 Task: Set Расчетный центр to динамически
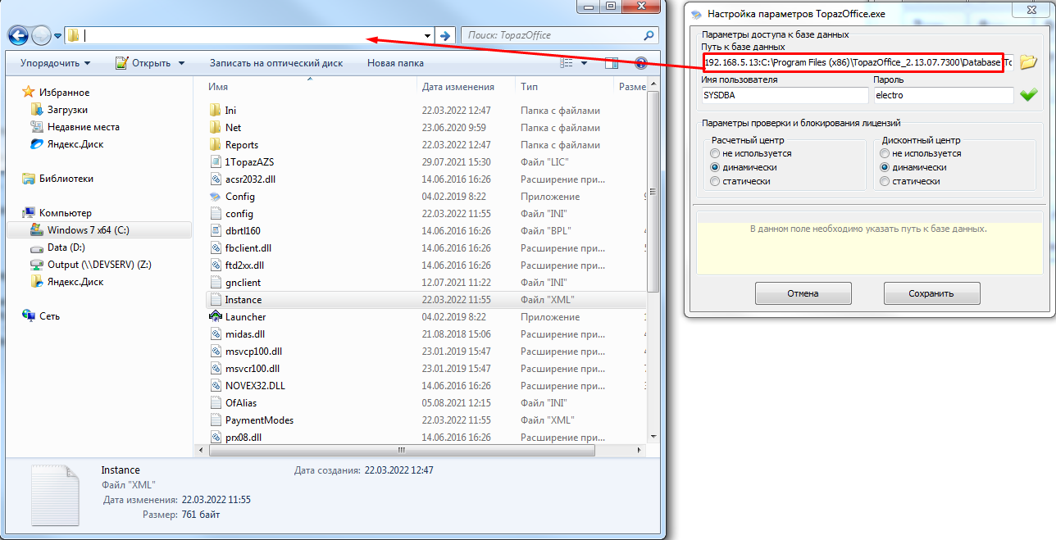coord(716,167)
